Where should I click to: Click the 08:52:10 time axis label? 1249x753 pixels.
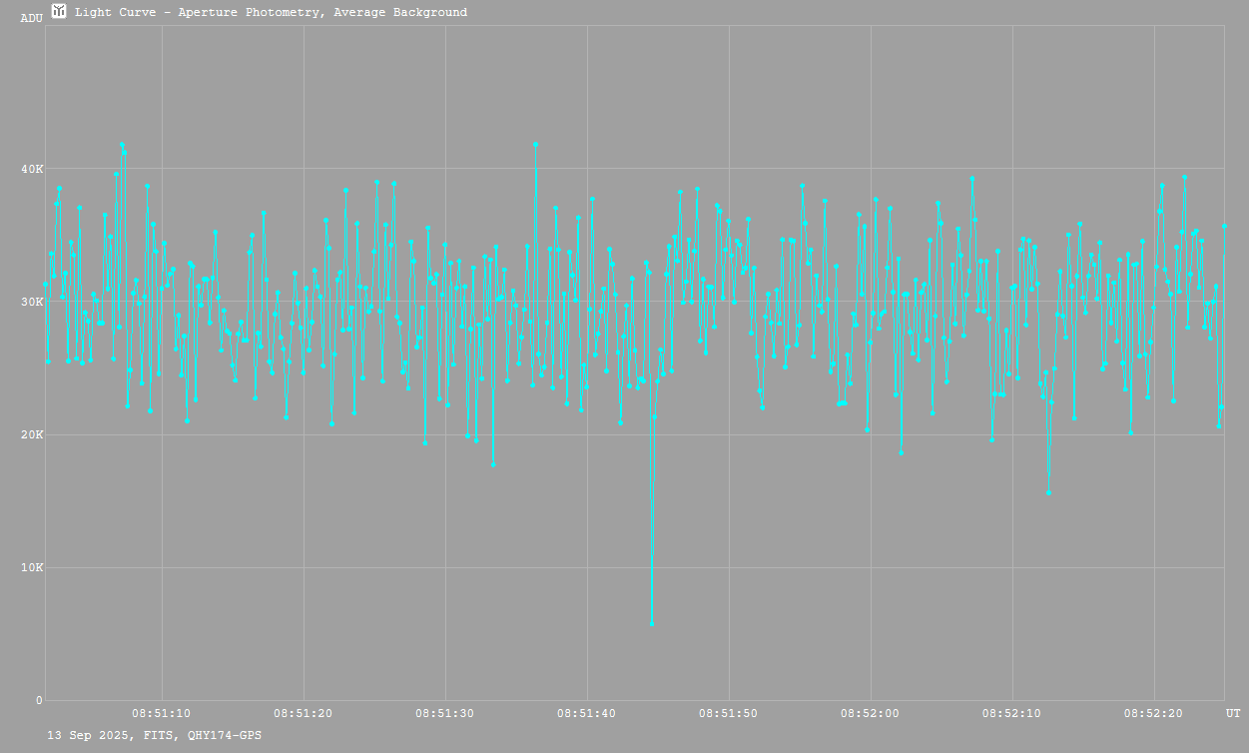1012,713
